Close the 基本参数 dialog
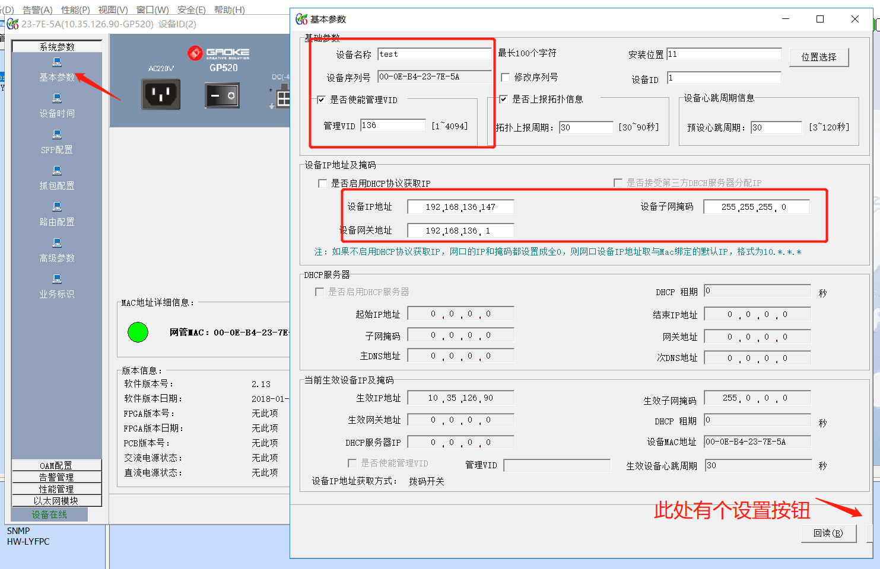Screen dimensions: 880x569 (855, 19)
